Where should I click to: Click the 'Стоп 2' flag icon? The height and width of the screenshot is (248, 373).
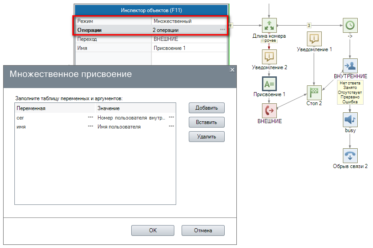pos(314,93)
